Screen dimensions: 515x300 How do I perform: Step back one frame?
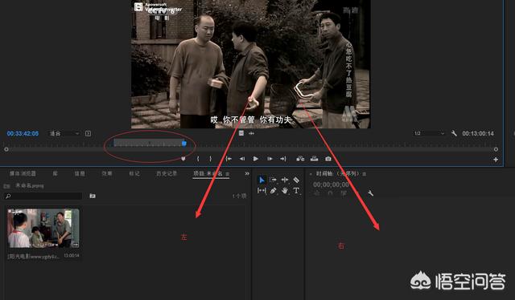pyautogui.click(x=242, y=159)
